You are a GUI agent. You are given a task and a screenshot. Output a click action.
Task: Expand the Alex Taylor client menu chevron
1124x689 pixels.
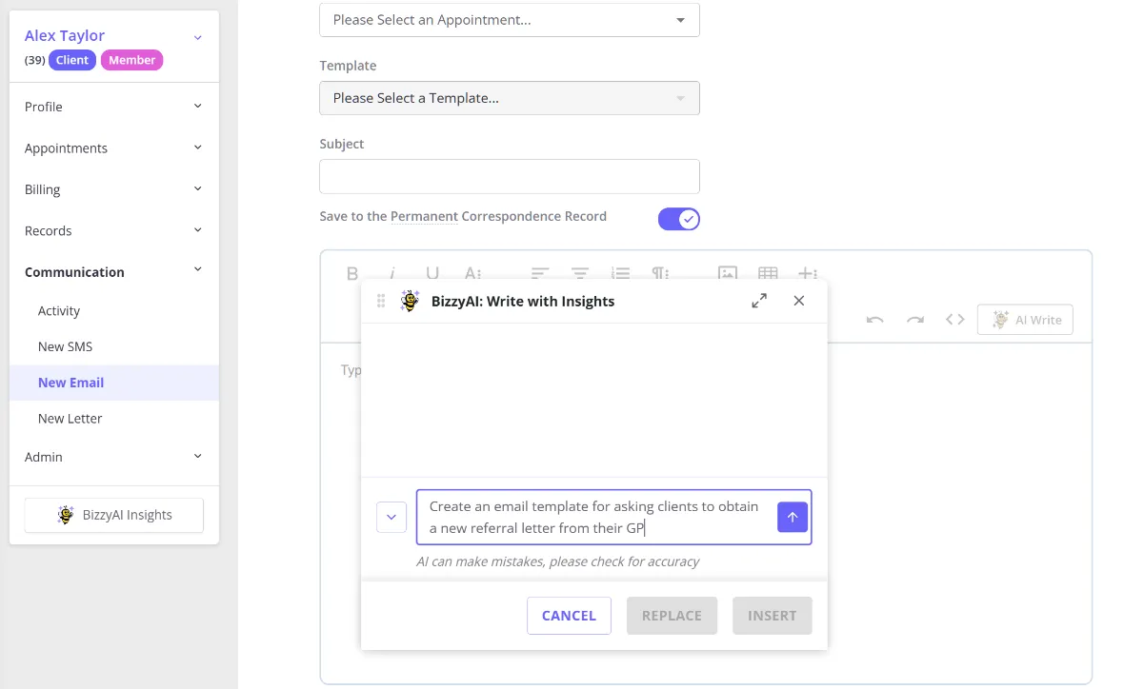click(x=198, y=37)
